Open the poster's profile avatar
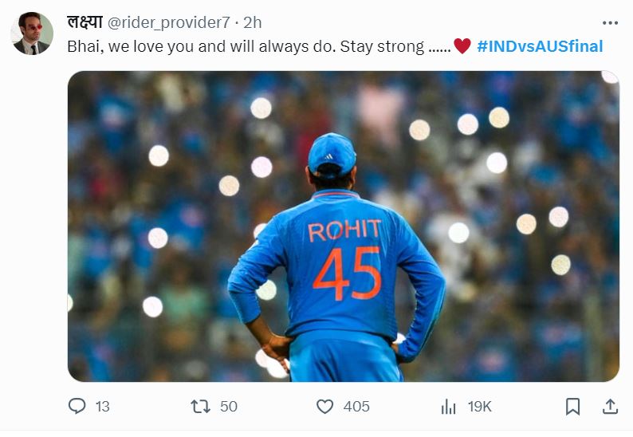Viewport: 633px width, 437px height. click(x=33, y=33)
